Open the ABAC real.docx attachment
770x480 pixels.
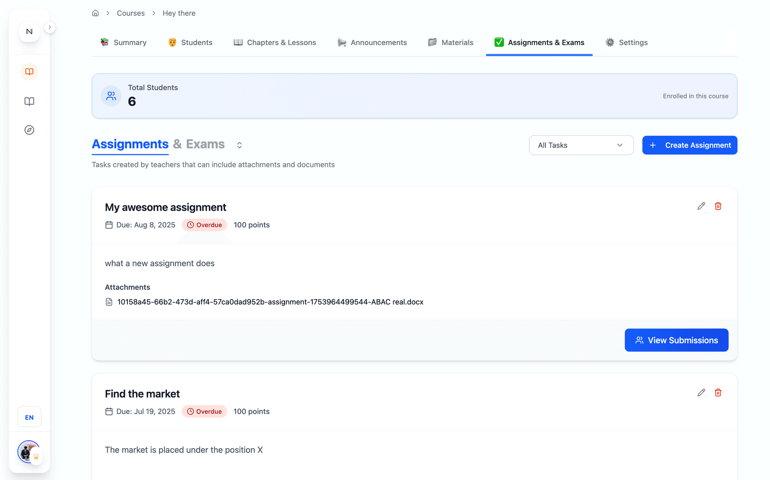tap(270, 302)
